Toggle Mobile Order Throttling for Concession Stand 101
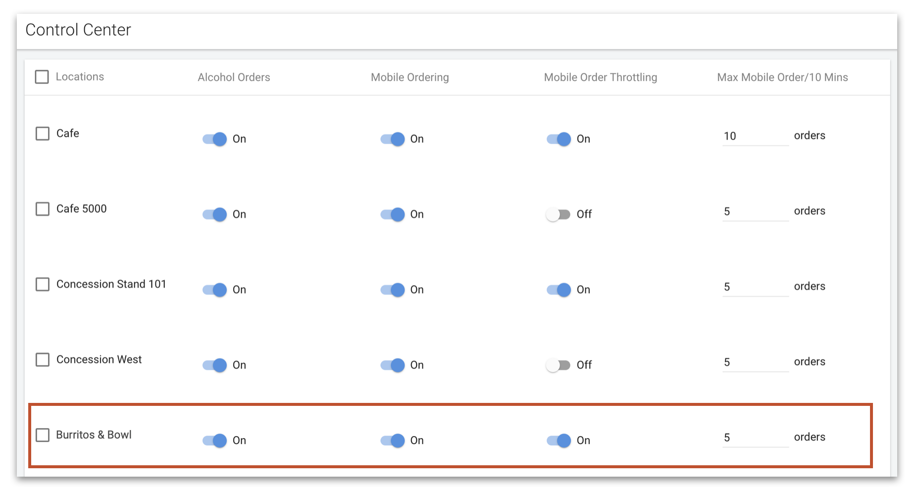 [x=559, y=290]
